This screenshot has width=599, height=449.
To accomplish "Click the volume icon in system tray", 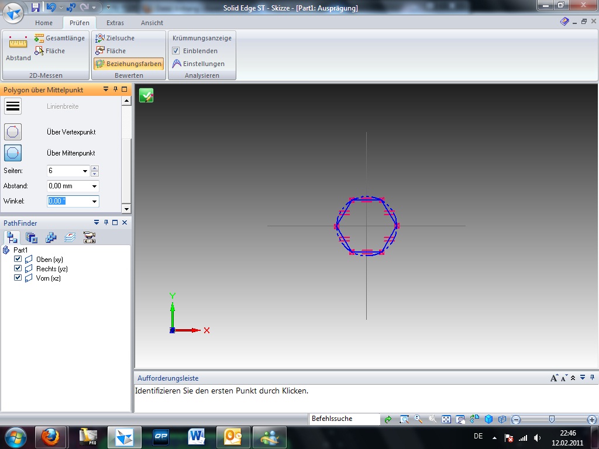I will (537, 438).
